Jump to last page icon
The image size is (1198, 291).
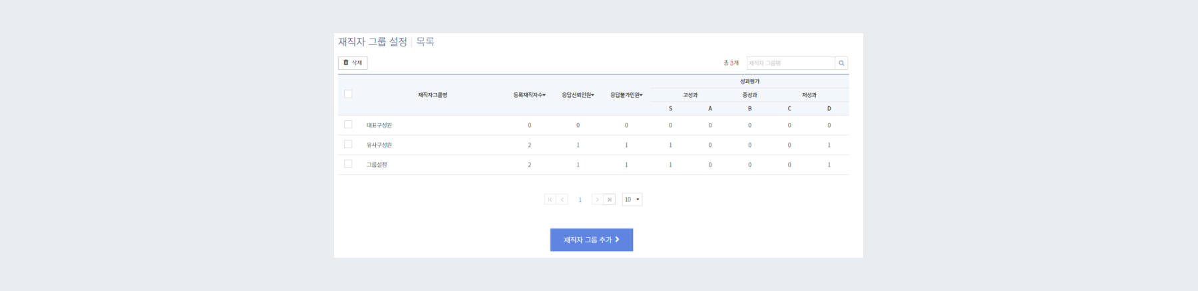coord(609,199)
